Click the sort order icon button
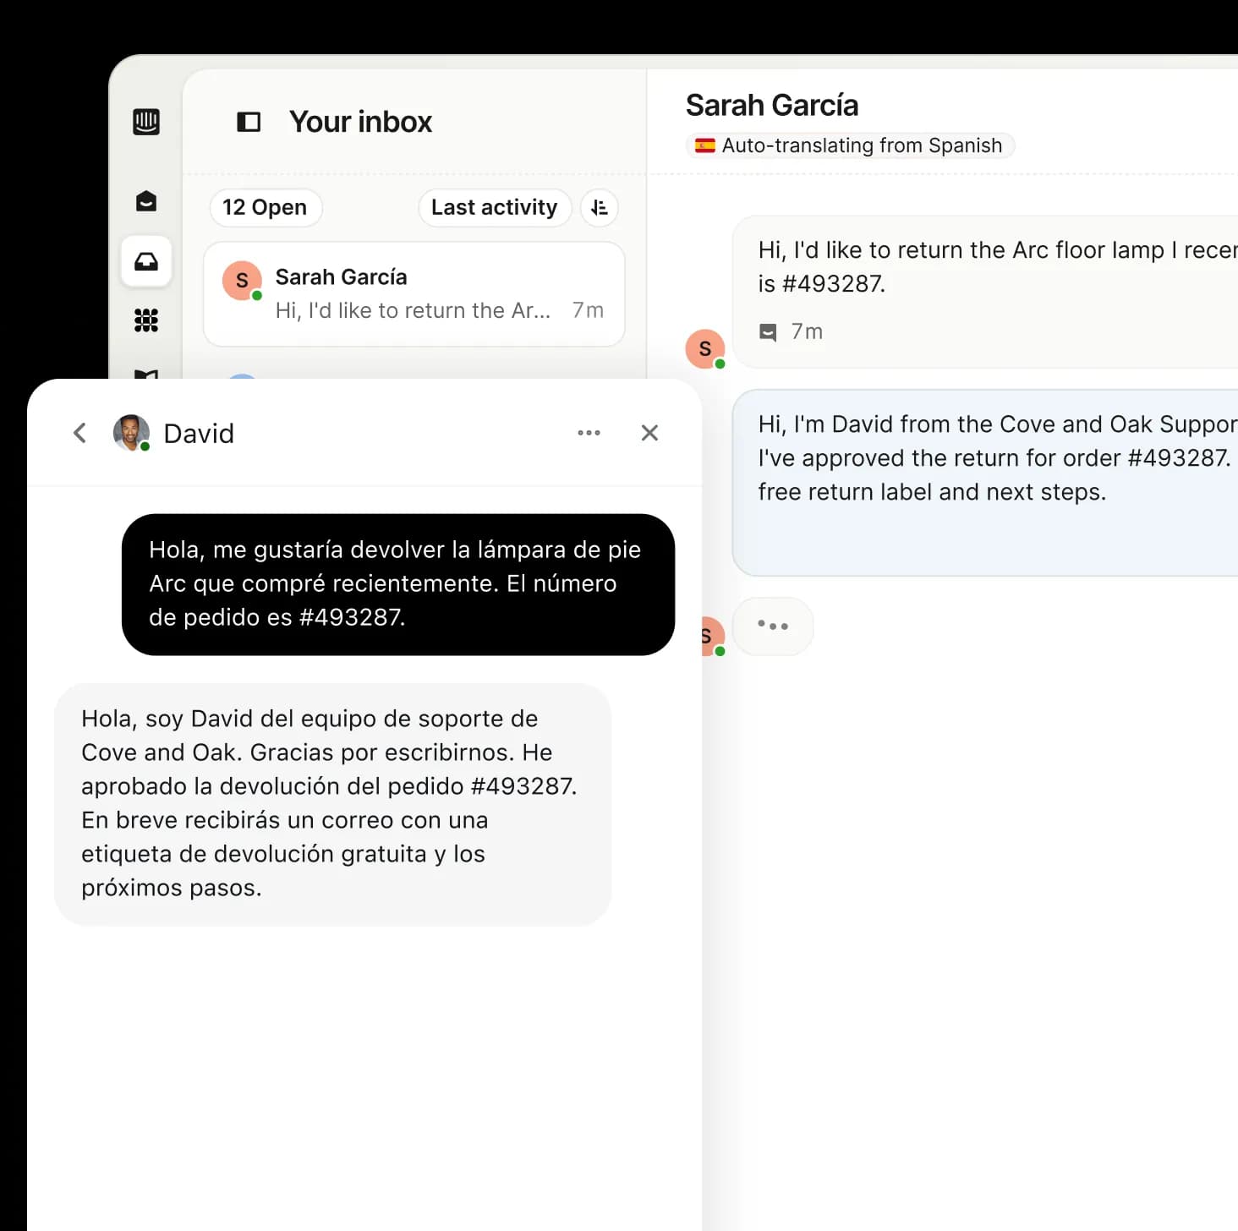 point(600,207)
